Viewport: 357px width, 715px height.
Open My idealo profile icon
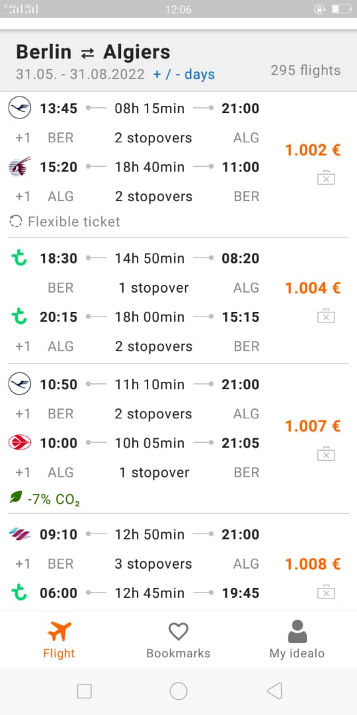pos(297,632)
